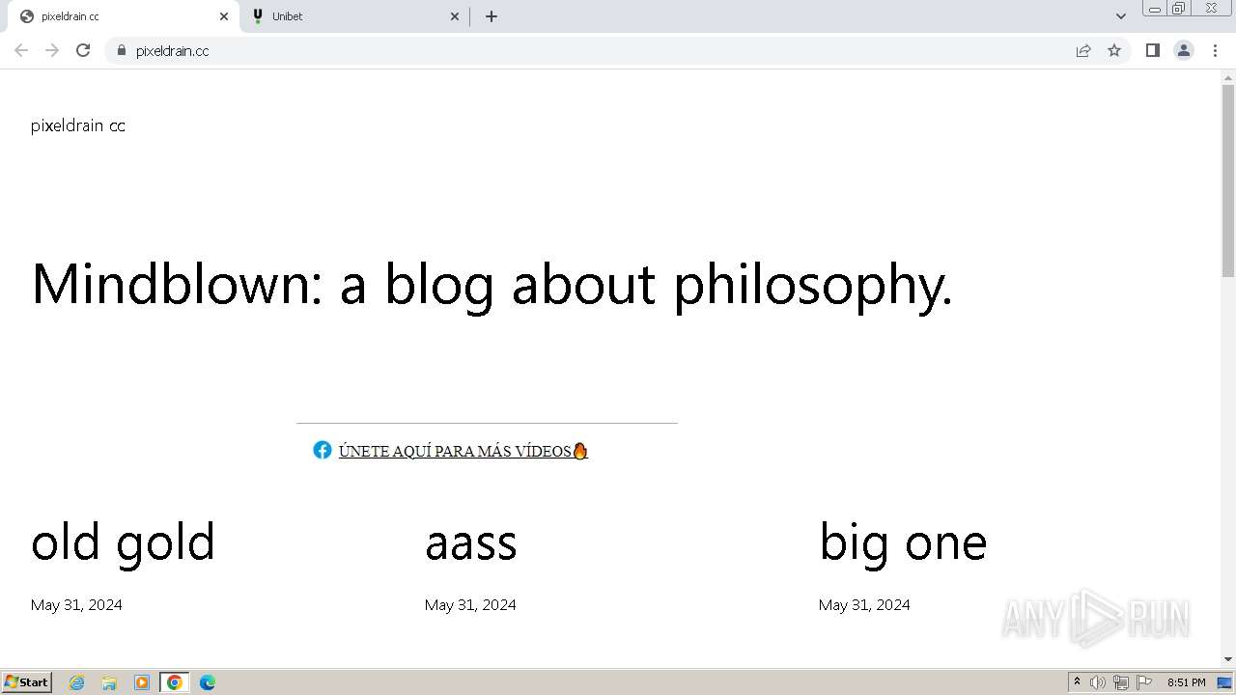Open the pixeldrain cc site title link
1236x695 pixels.
pos(78,125)
